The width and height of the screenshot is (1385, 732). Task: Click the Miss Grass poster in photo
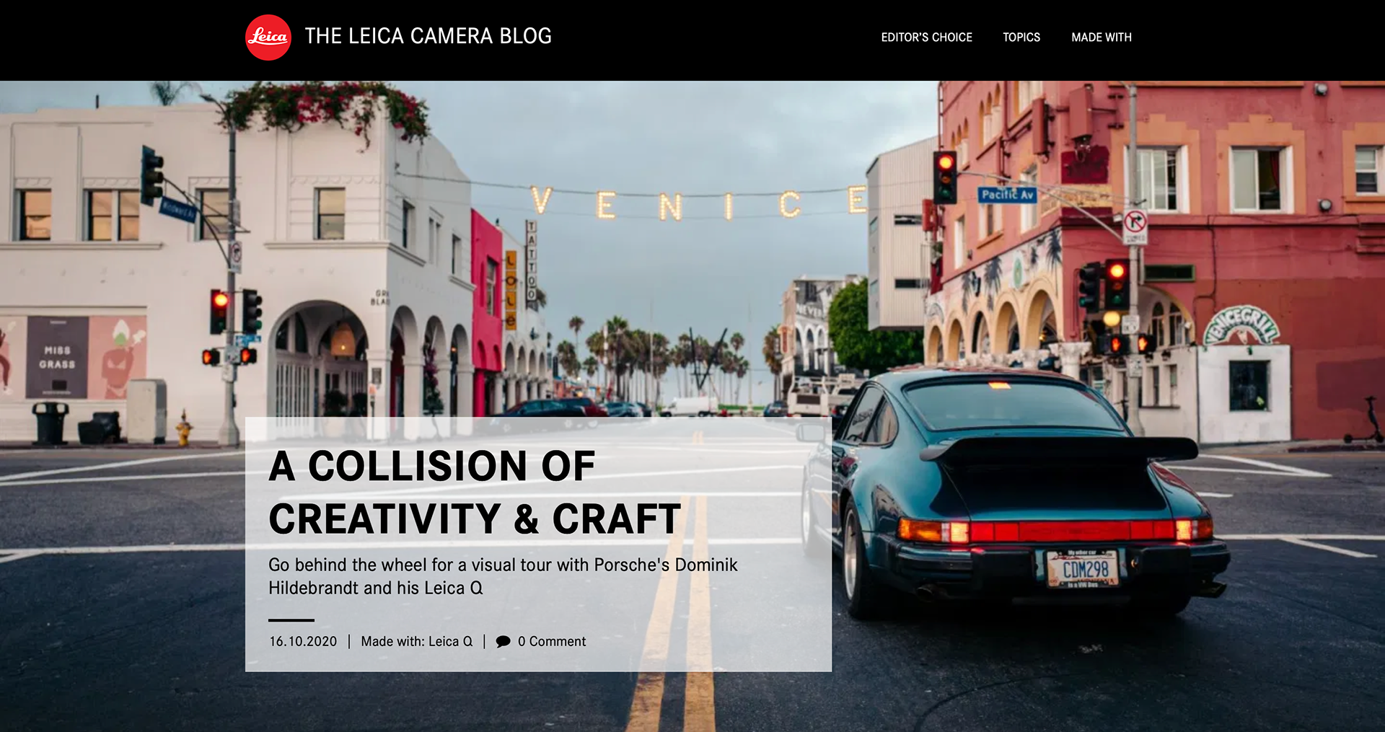(x=57, y=357)
